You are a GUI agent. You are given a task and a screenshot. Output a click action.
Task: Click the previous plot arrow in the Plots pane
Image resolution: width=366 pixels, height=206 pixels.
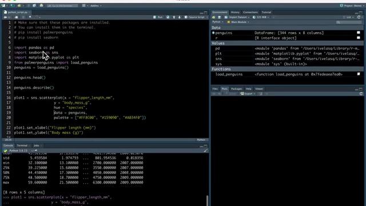tap(213, 94)
